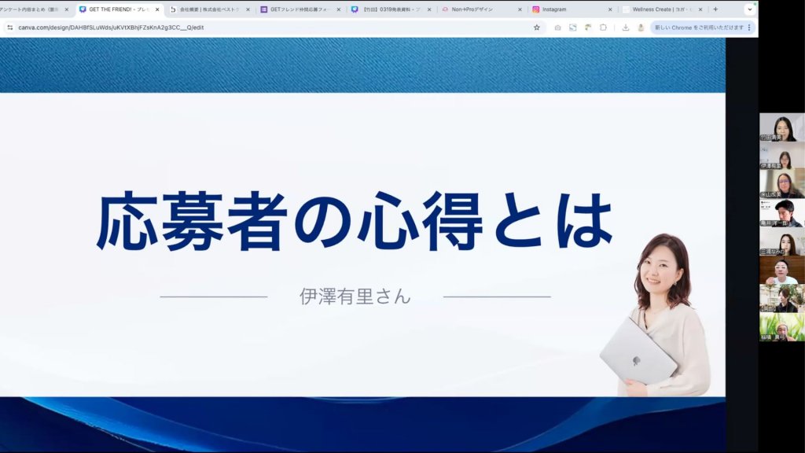Click the Chrome profile avatar icon
Viewport: 805px width, 453px height.
(x=641, y=27)
